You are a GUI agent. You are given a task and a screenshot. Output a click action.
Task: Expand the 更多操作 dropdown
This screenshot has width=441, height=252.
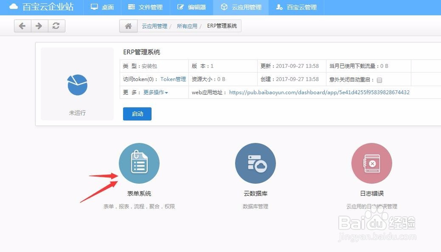click(156, 92)
